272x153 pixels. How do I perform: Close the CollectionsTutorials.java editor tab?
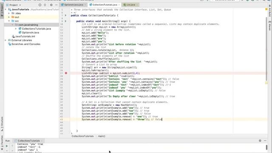click(119, 5)
